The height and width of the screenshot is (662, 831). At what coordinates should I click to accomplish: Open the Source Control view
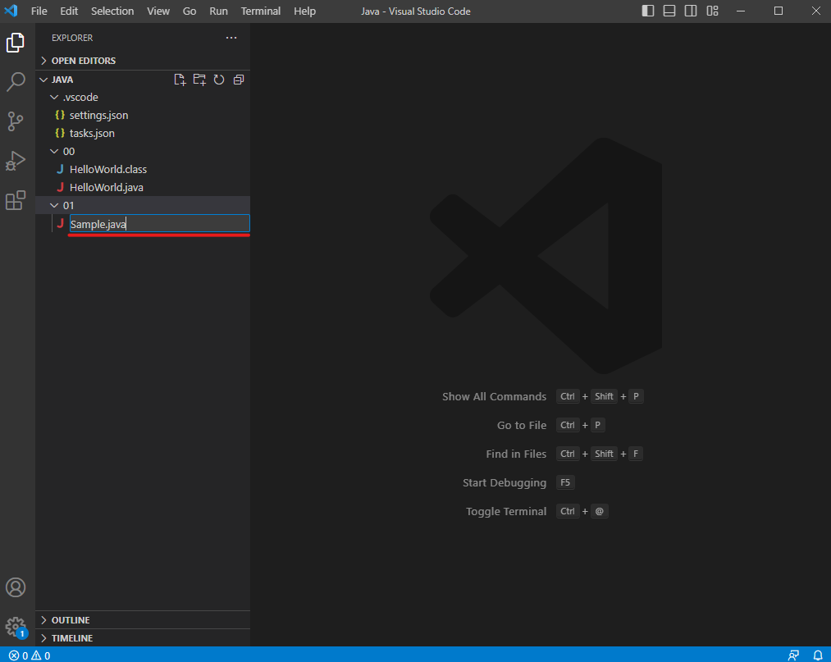click(16, 121)
